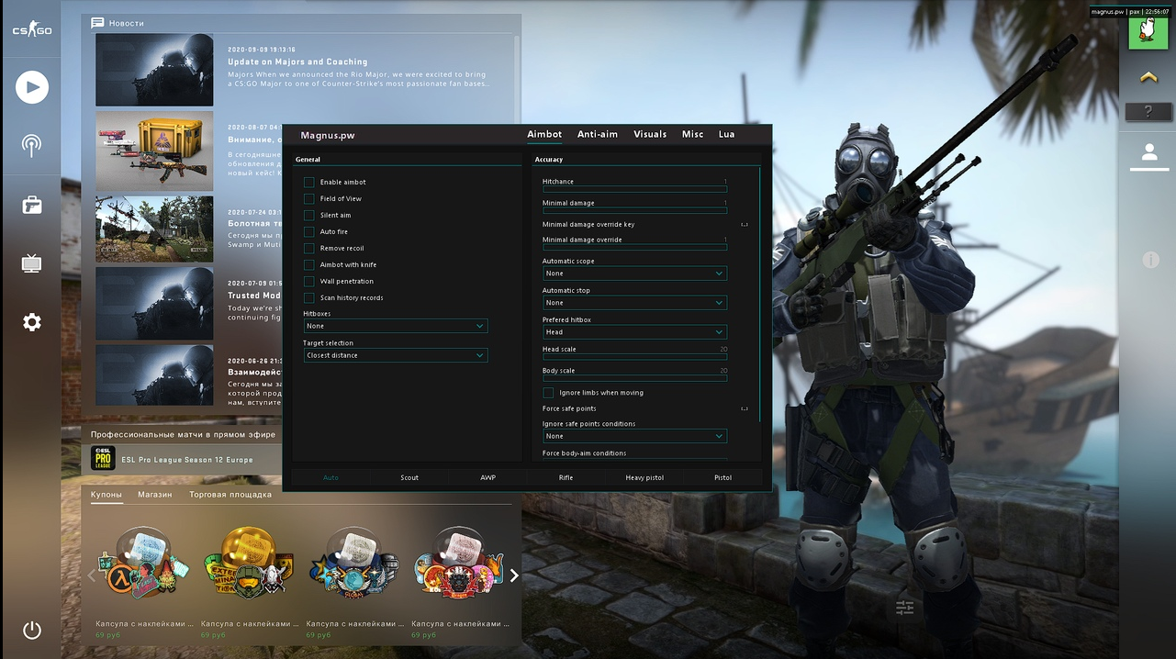
Task: Enable Auto fire checkbox
Action: (308, 232)
